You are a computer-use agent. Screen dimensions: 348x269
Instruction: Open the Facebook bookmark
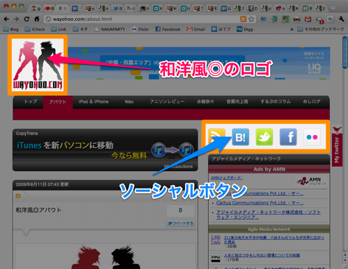click(168, 29)
